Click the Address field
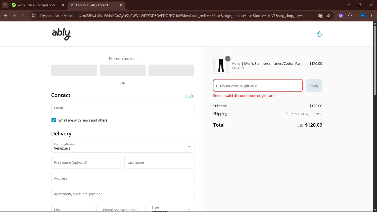The width and height of the screenshot is (377, 212). (x=123, y=178)
